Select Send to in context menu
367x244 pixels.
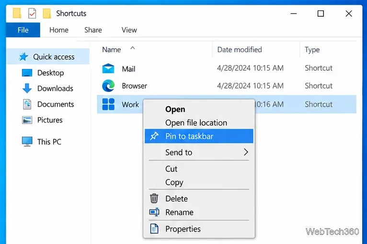[199, 152]
